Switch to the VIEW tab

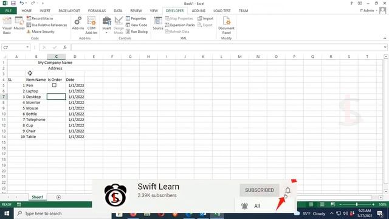pos(154,11)
